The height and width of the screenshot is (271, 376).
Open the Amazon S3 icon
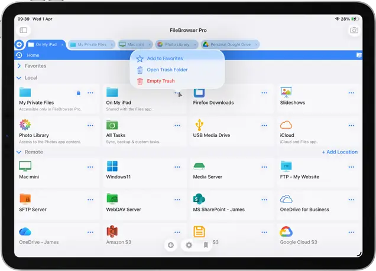[112, 231]
